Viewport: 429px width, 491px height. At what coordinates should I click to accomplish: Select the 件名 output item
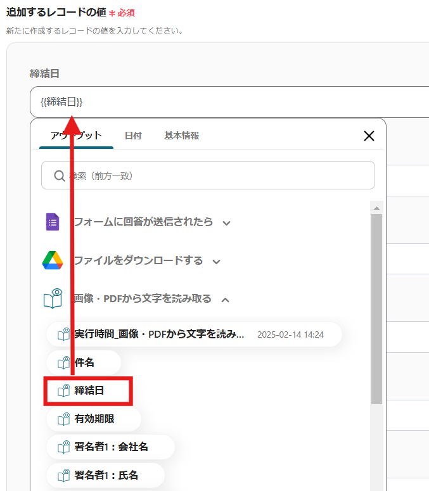(84, 362)
